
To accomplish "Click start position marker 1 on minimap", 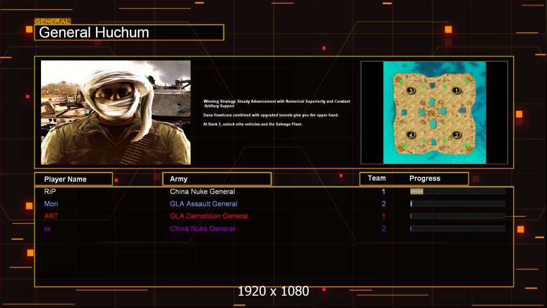I will 456,91.
